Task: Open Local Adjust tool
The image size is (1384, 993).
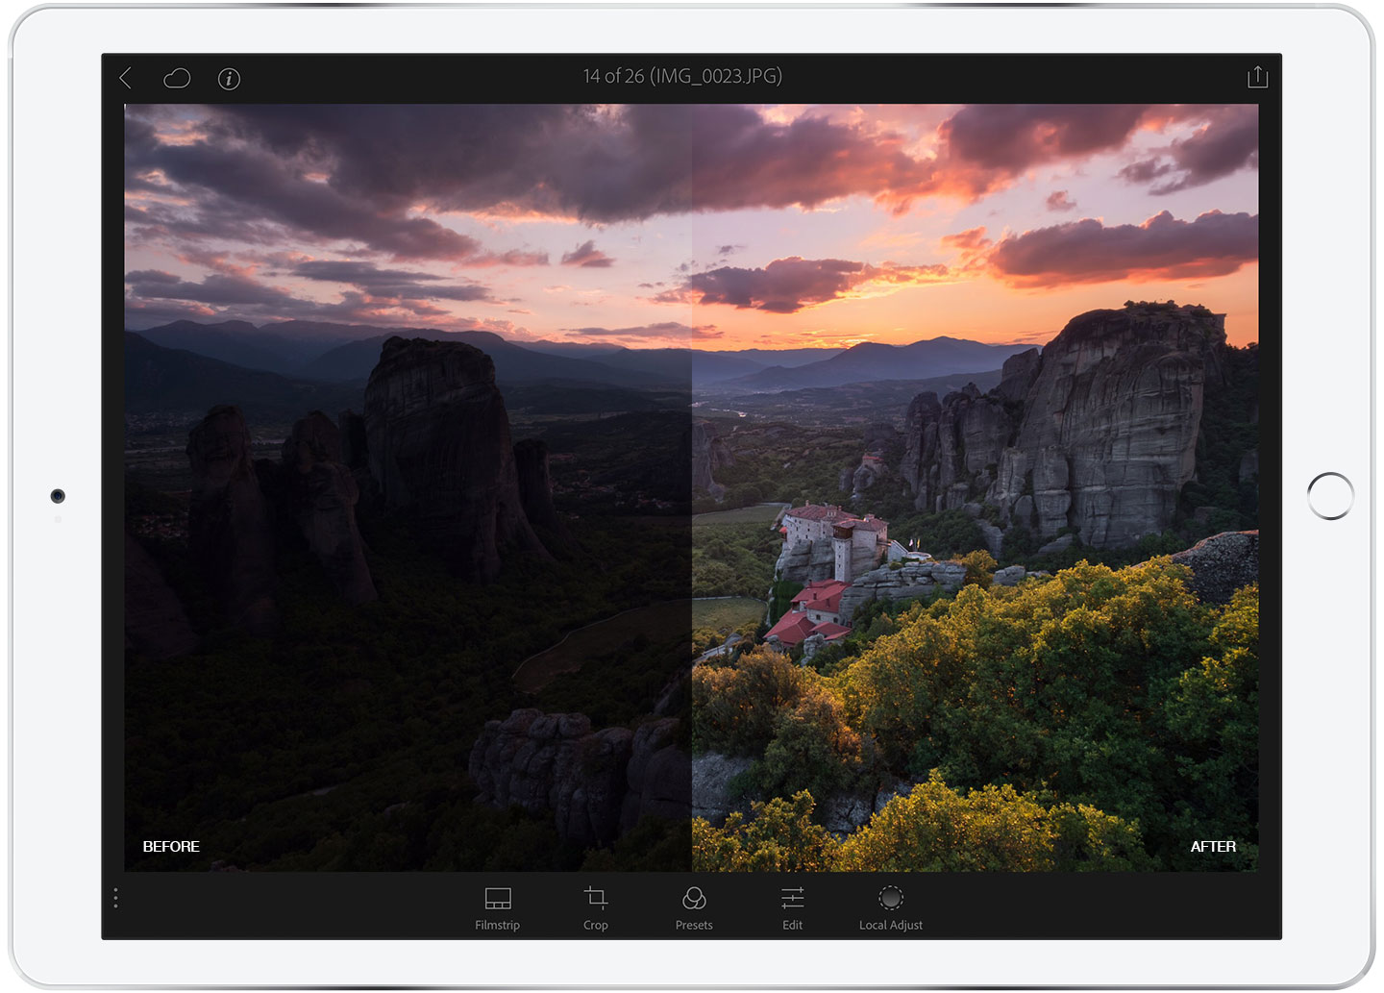Action: pos(891,908)
